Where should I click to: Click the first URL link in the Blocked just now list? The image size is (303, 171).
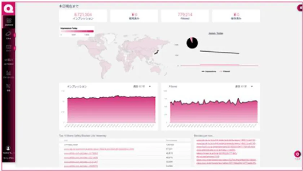pyautogui.click(x=226, y=140)
